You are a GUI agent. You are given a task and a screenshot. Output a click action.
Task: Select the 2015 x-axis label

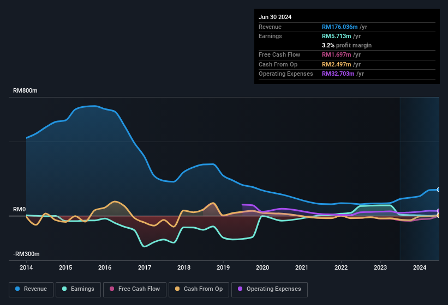click(65, 267)
